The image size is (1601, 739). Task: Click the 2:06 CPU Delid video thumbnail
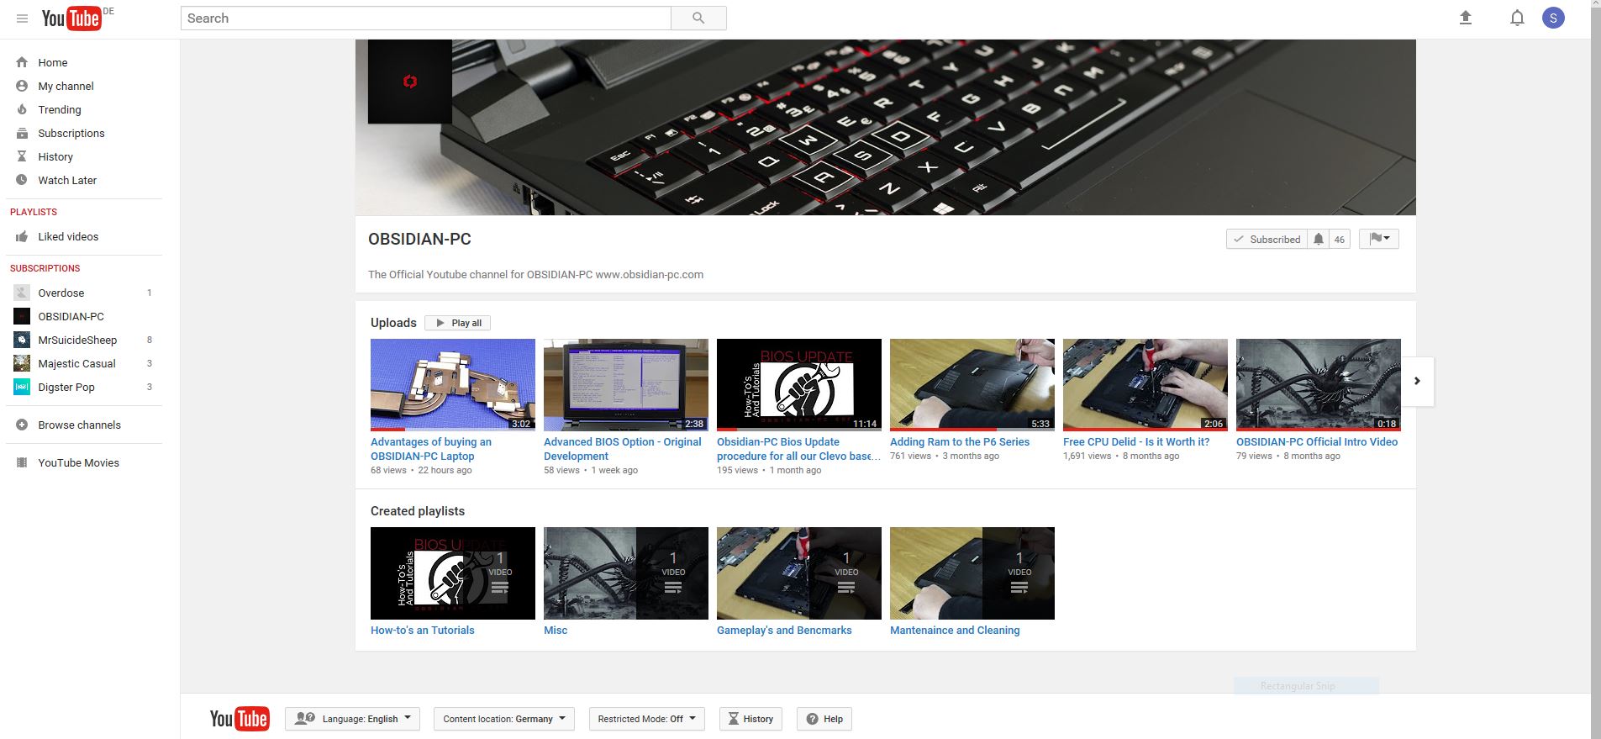pos(1145,385)
